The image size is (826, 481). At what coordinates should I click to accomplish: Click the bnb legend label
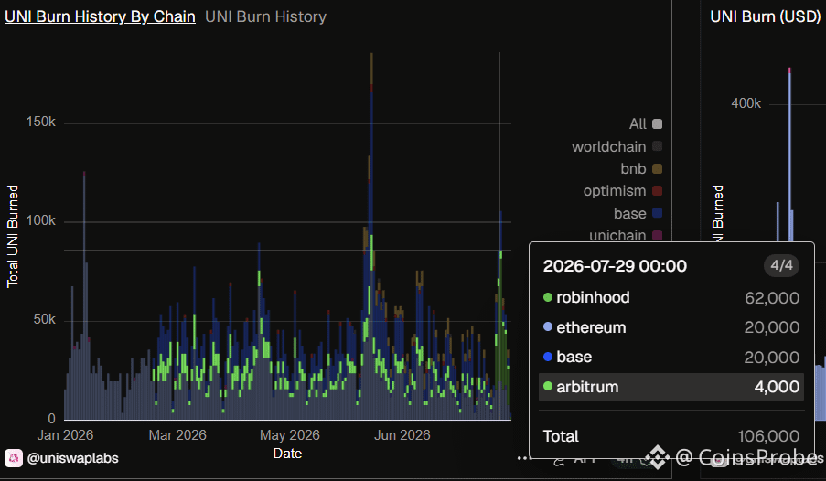(x=633, y=168)
